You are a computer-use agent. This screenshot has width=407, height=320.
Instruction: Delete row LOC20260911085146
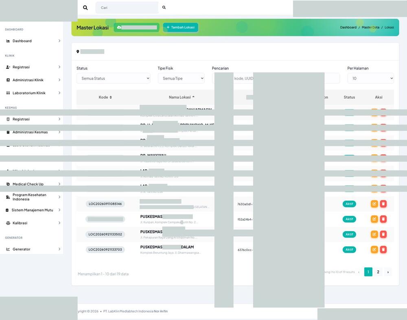coord(383,204)
